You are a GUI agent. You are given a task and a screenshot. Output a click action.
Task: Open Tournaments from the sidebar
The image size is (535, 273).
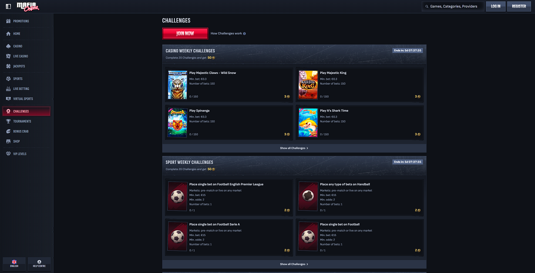pos(26,121)
